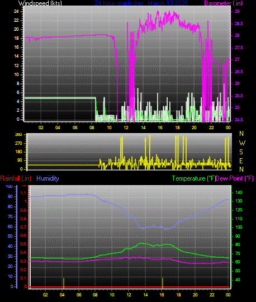Image resolution: width=256 pixels, height=302 pixels.
Task: Click value "28.5" on the barometer axis
Action: [239, 23]
